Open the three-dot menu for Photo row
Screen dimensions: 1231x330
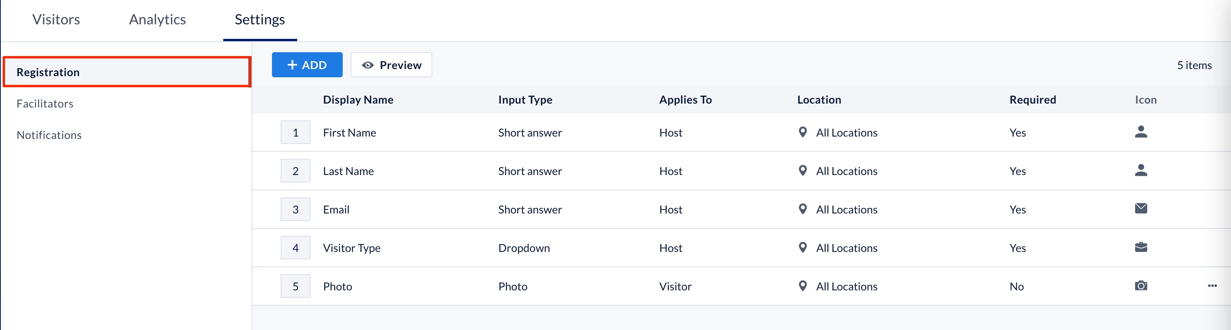point(1212,286)
